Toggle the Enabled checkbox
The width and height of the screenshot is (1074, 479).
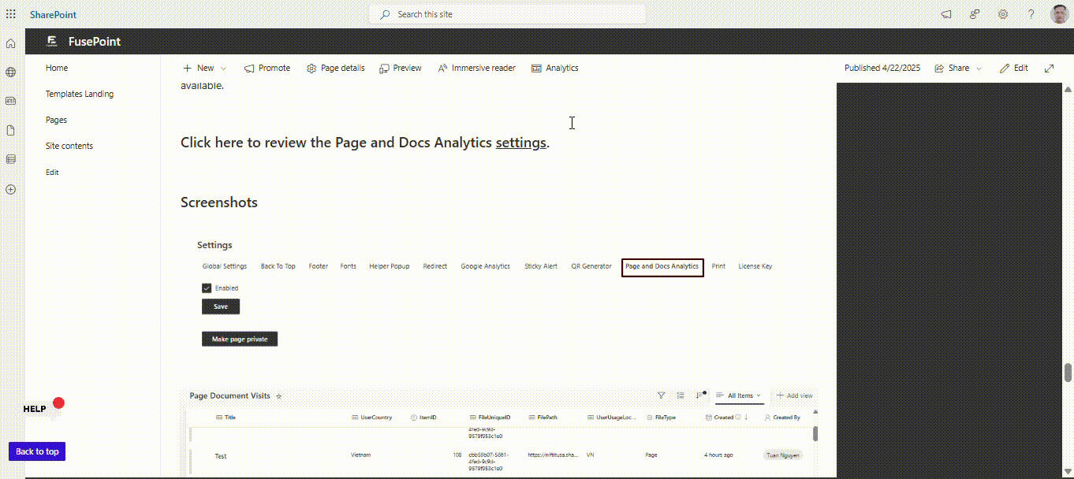click(207, 288)
